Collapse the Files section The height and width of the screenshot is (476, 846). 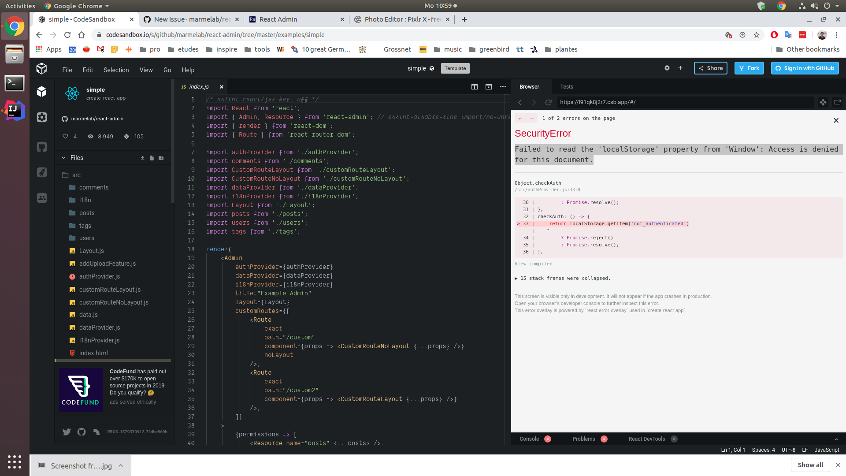click(x=63, y=157)
